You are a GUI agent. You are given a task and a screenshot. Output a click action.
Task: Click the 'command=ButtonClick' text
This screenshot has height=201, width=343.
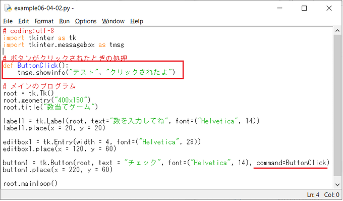[x=291, y=163]
